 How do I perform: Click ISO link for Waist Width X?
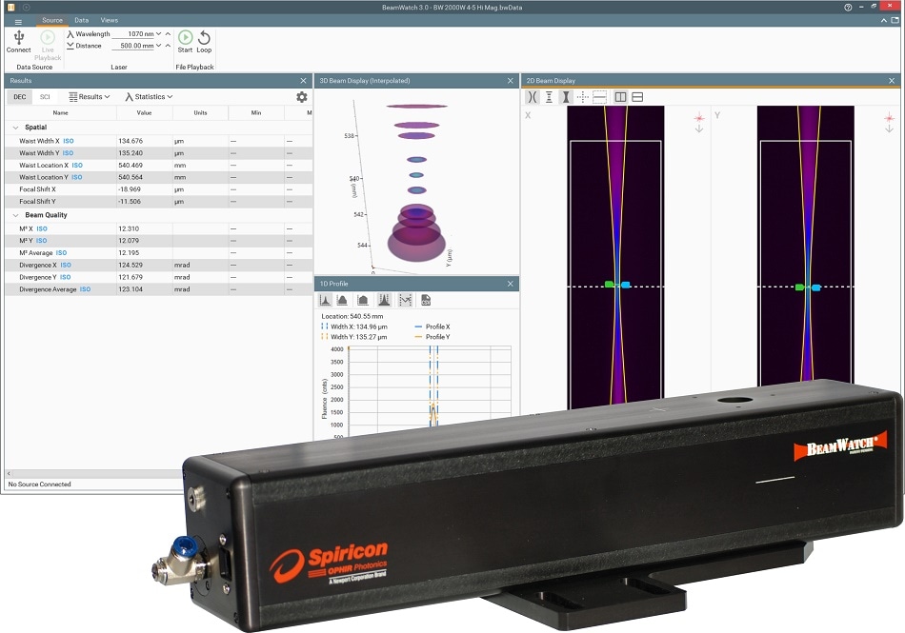coord(69,141)
